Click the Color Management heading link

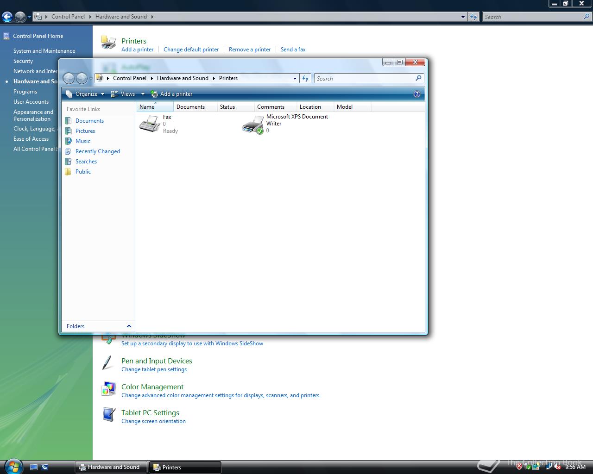(152, 387)
